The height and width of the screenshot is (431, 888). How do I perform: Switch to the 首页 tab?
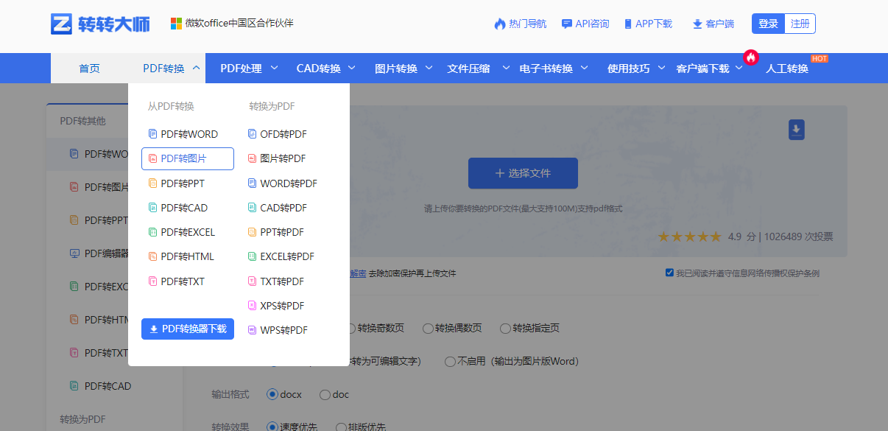point(88,67)
